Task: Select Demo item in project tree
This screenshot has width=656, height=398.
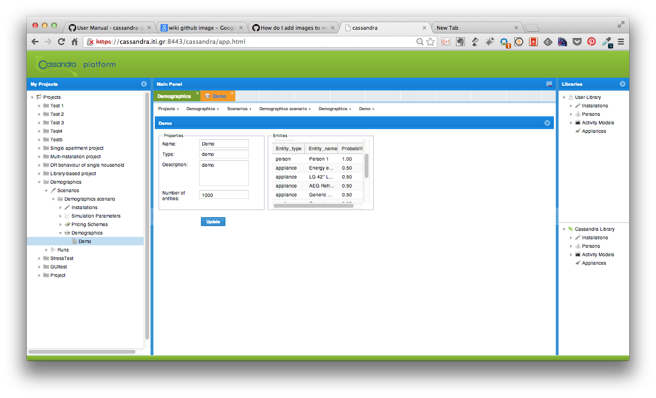Action: point(85,241)
